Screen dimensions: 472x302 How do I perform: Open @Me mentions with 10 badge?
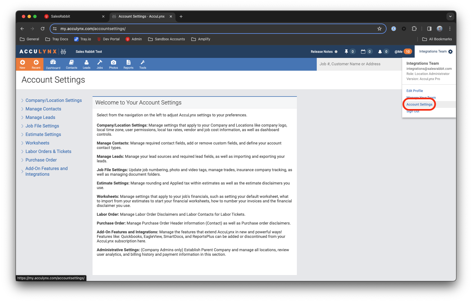click(x=403, y=52)
